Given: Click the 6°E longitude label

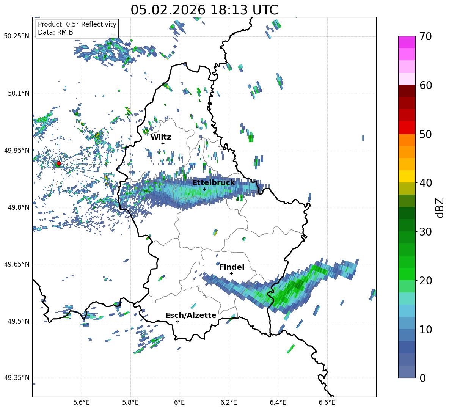Looking at the screenshot, I should pyautogui.click(x=179, y=402).
